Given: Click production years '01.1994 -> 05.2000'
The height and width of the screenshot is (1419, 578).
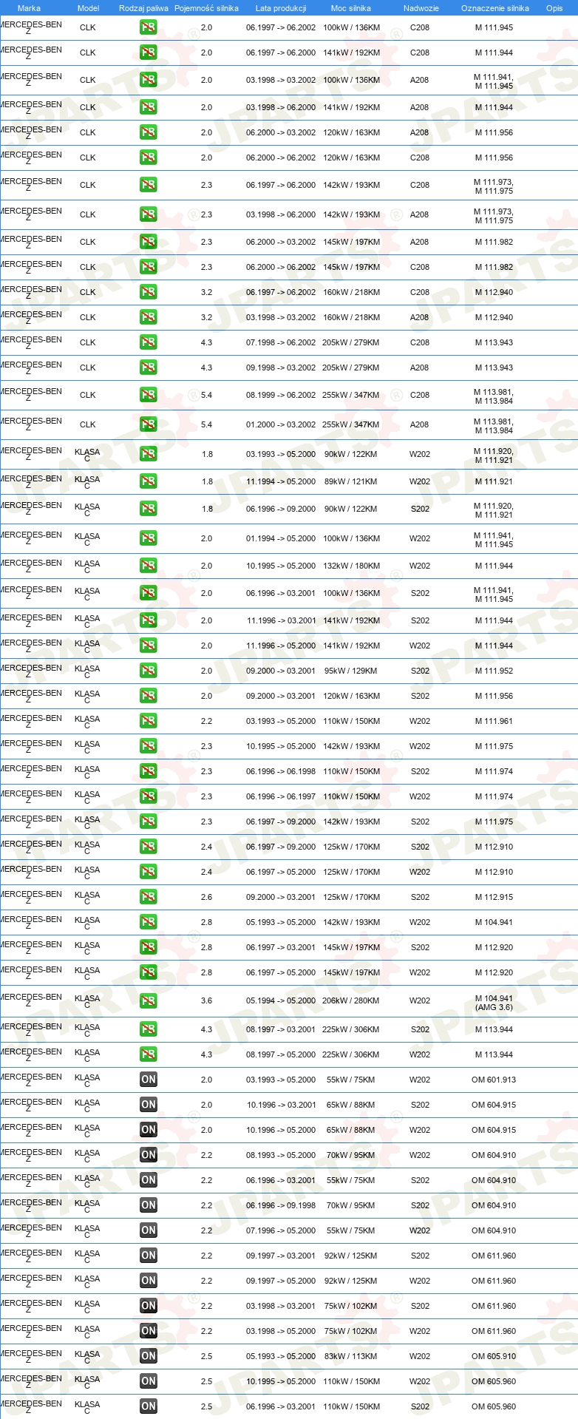Looking at the screenshot, I should [281, 538].
